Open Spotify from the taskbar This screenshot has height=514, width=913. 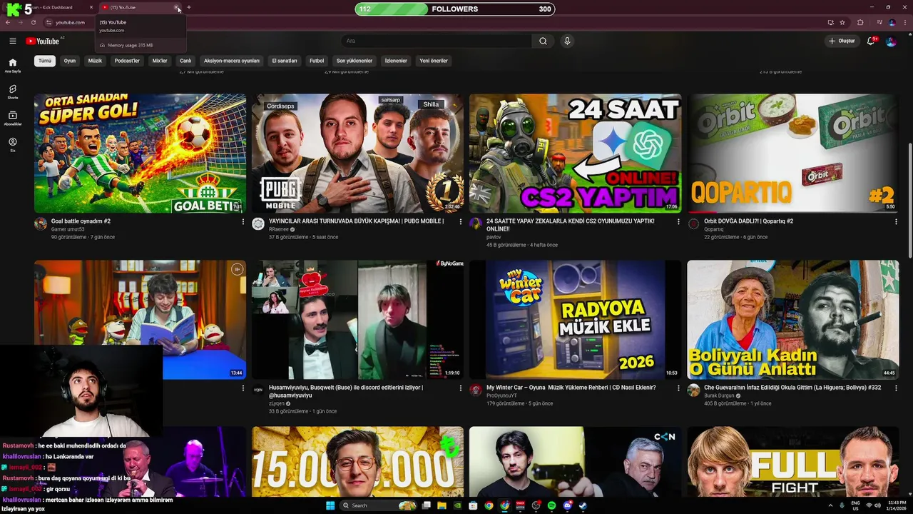[x=551, y=505]
